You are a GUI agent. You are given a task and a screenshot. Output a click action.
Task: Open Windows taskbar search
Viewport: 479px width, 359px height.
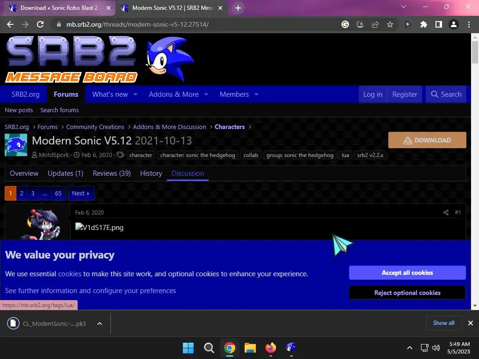[209, 348]
